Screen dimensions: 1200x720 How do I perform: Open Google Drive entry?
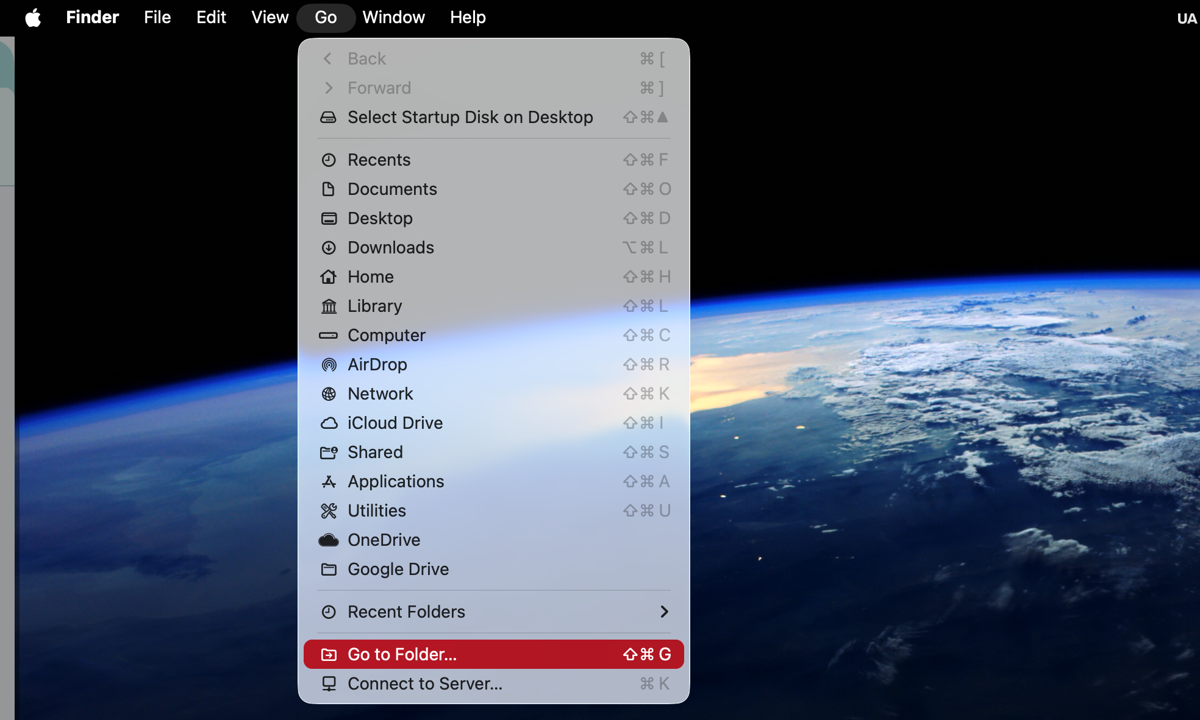click(494, 569)
